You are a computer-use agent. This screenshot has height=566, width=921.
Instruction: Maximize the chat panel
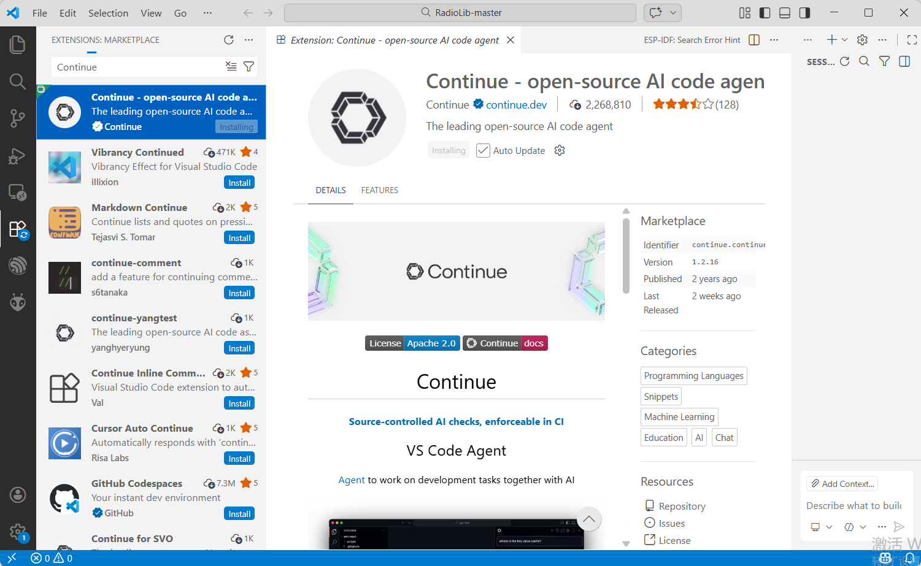click(x=912, y=40)
